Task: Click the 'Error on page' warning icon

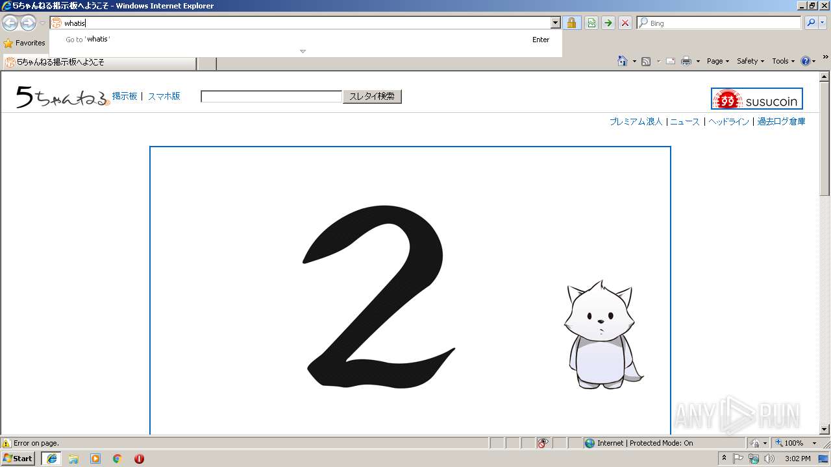Action: (x=6, y=443)
